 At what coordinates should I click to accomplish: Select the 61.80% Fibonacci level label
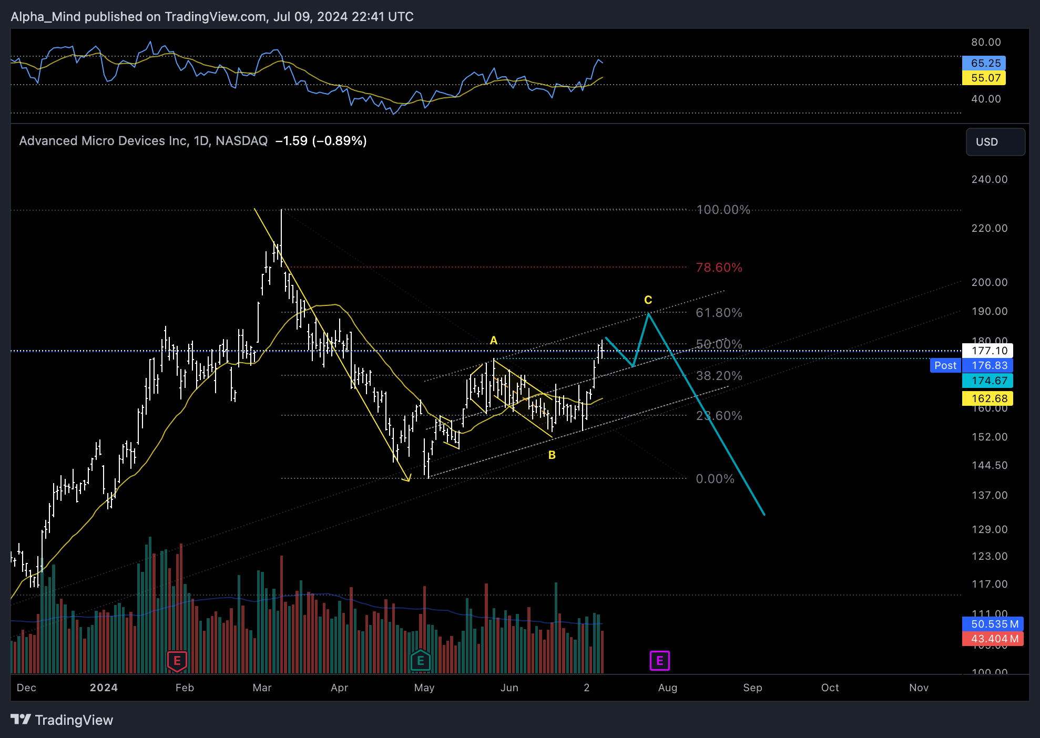click(x=719, y=313)
